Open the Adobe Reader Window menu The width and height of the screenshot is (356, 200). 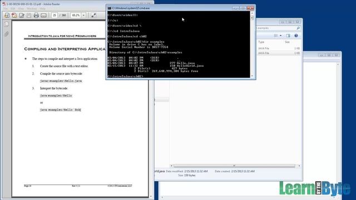[x=32, y=9]
